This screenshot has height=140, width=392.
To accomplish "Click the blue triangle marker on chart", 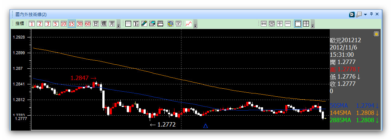I will pos(205,126).
